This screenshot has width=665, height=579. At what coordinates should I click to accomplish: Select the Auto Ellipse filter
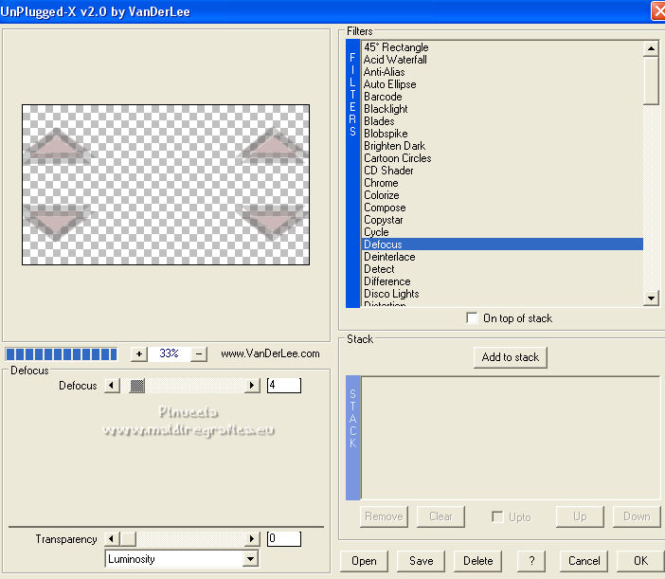(x=503, y=84)
